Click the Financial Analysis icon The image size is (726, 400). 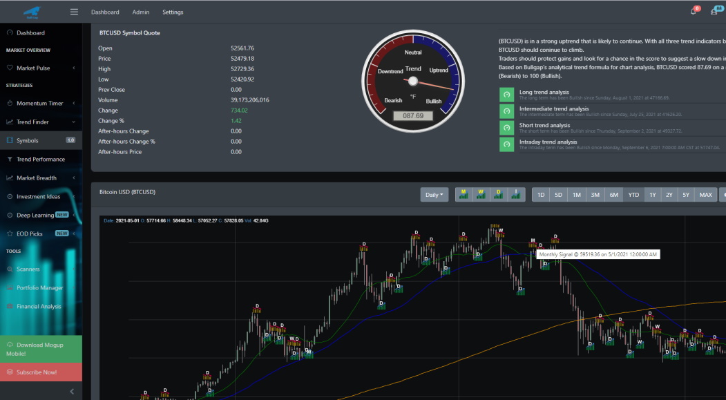[10, 307]
